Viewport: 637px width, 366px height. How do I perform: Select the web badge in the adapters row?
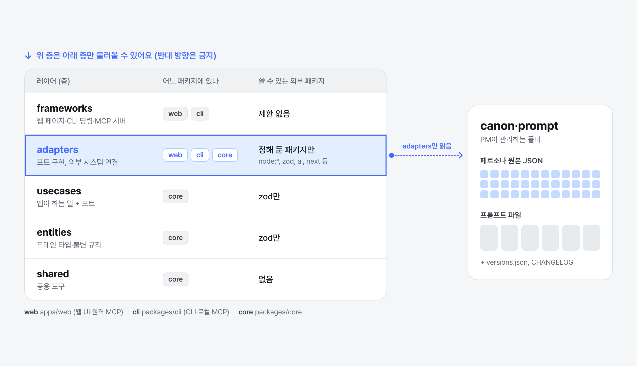[175, 155]
